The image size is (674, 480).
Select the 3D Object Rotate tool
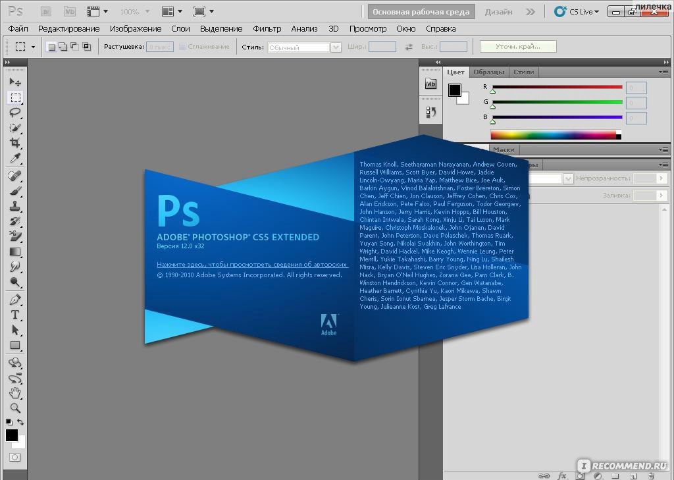15,363
